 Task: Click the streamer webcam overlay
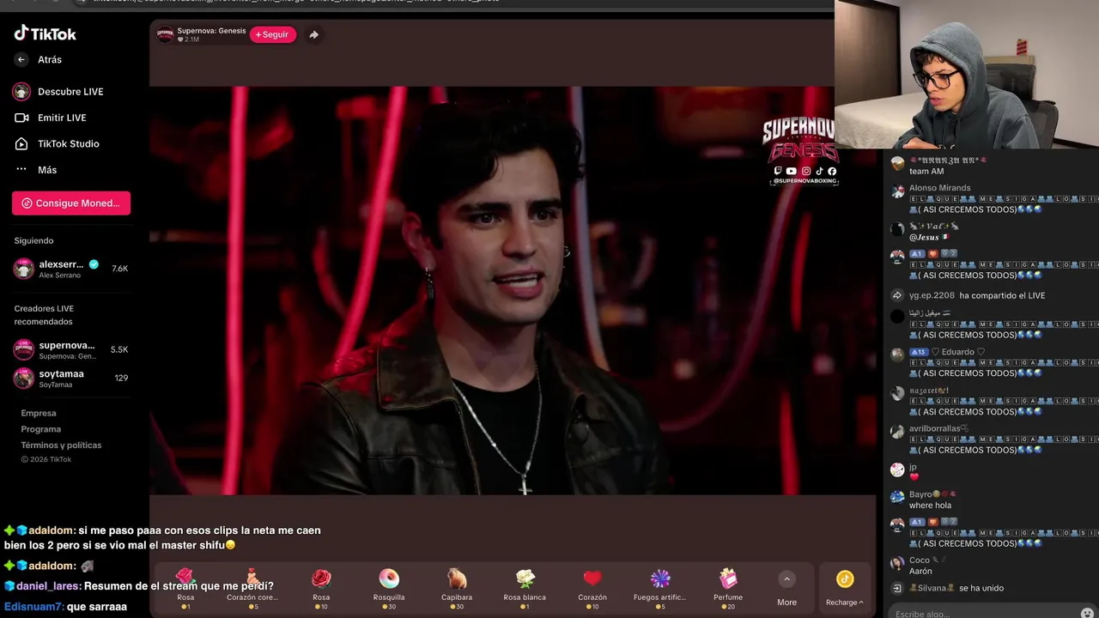pos(967,75)
